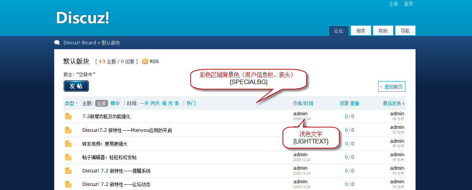Open the 导航 tab
This screenshot has height=190, width=472.
pyautogui.click(x=405, y=31)
